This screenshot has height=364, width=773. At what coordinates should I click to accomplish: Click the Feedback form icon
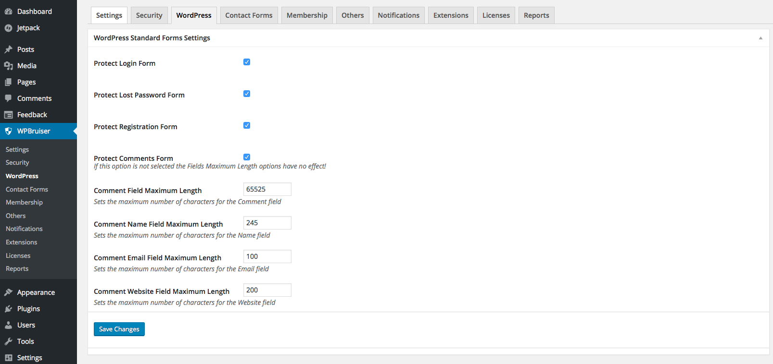click(8, 115)
